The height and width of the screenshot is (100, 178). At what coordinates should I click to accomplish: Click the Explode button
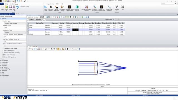[117, 8]
